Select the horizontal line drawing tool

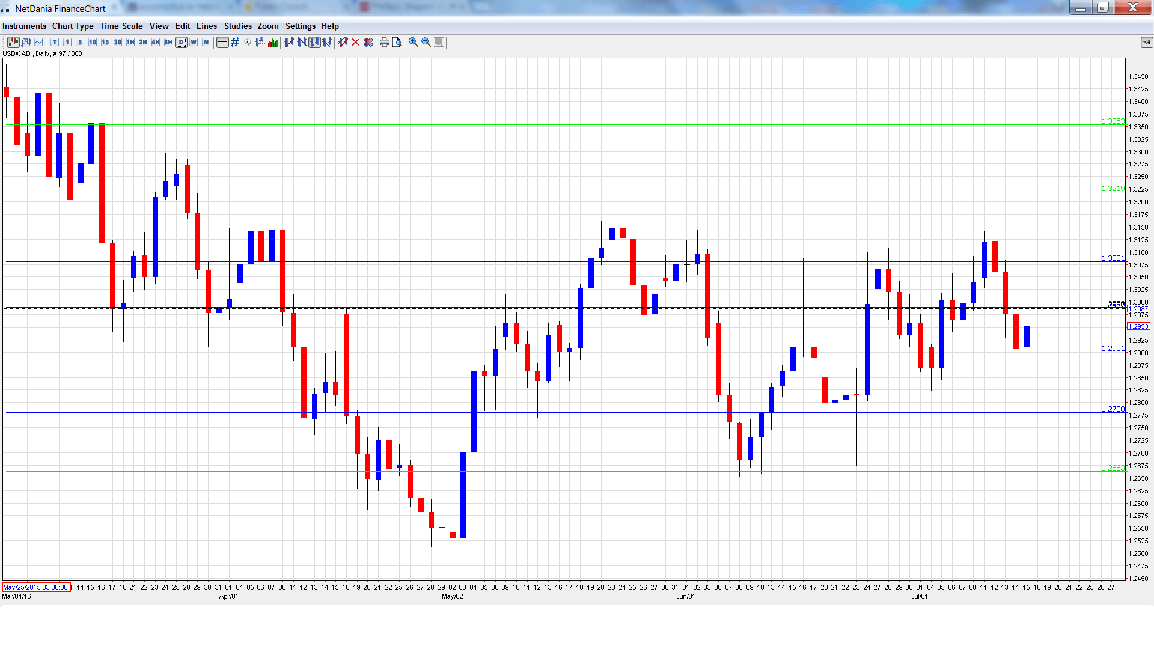[x=314, y=42]
